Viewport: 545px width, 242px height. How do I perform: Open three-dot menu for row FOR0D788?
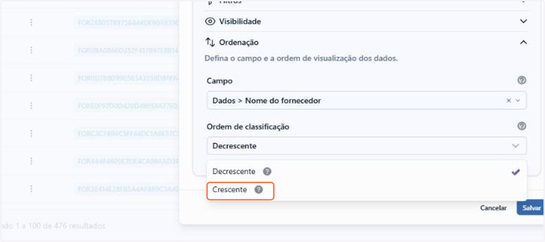tap(31, 78)
